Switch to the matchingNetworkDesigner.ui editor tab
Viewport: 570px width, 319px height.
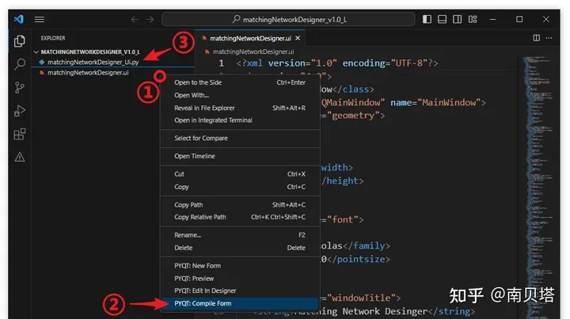pyautogui.click(x=250, y=38)
